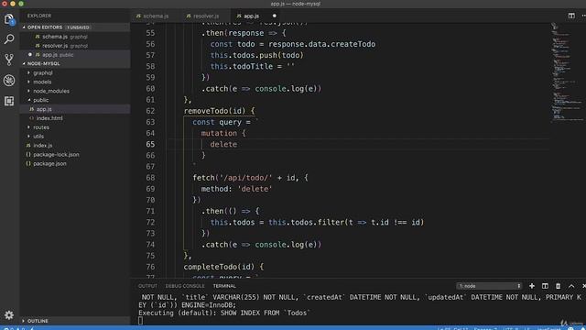The width and height of the screenshot is (586, 330).
Task: Click line number 62 in gutter
Action: [150, 111]
